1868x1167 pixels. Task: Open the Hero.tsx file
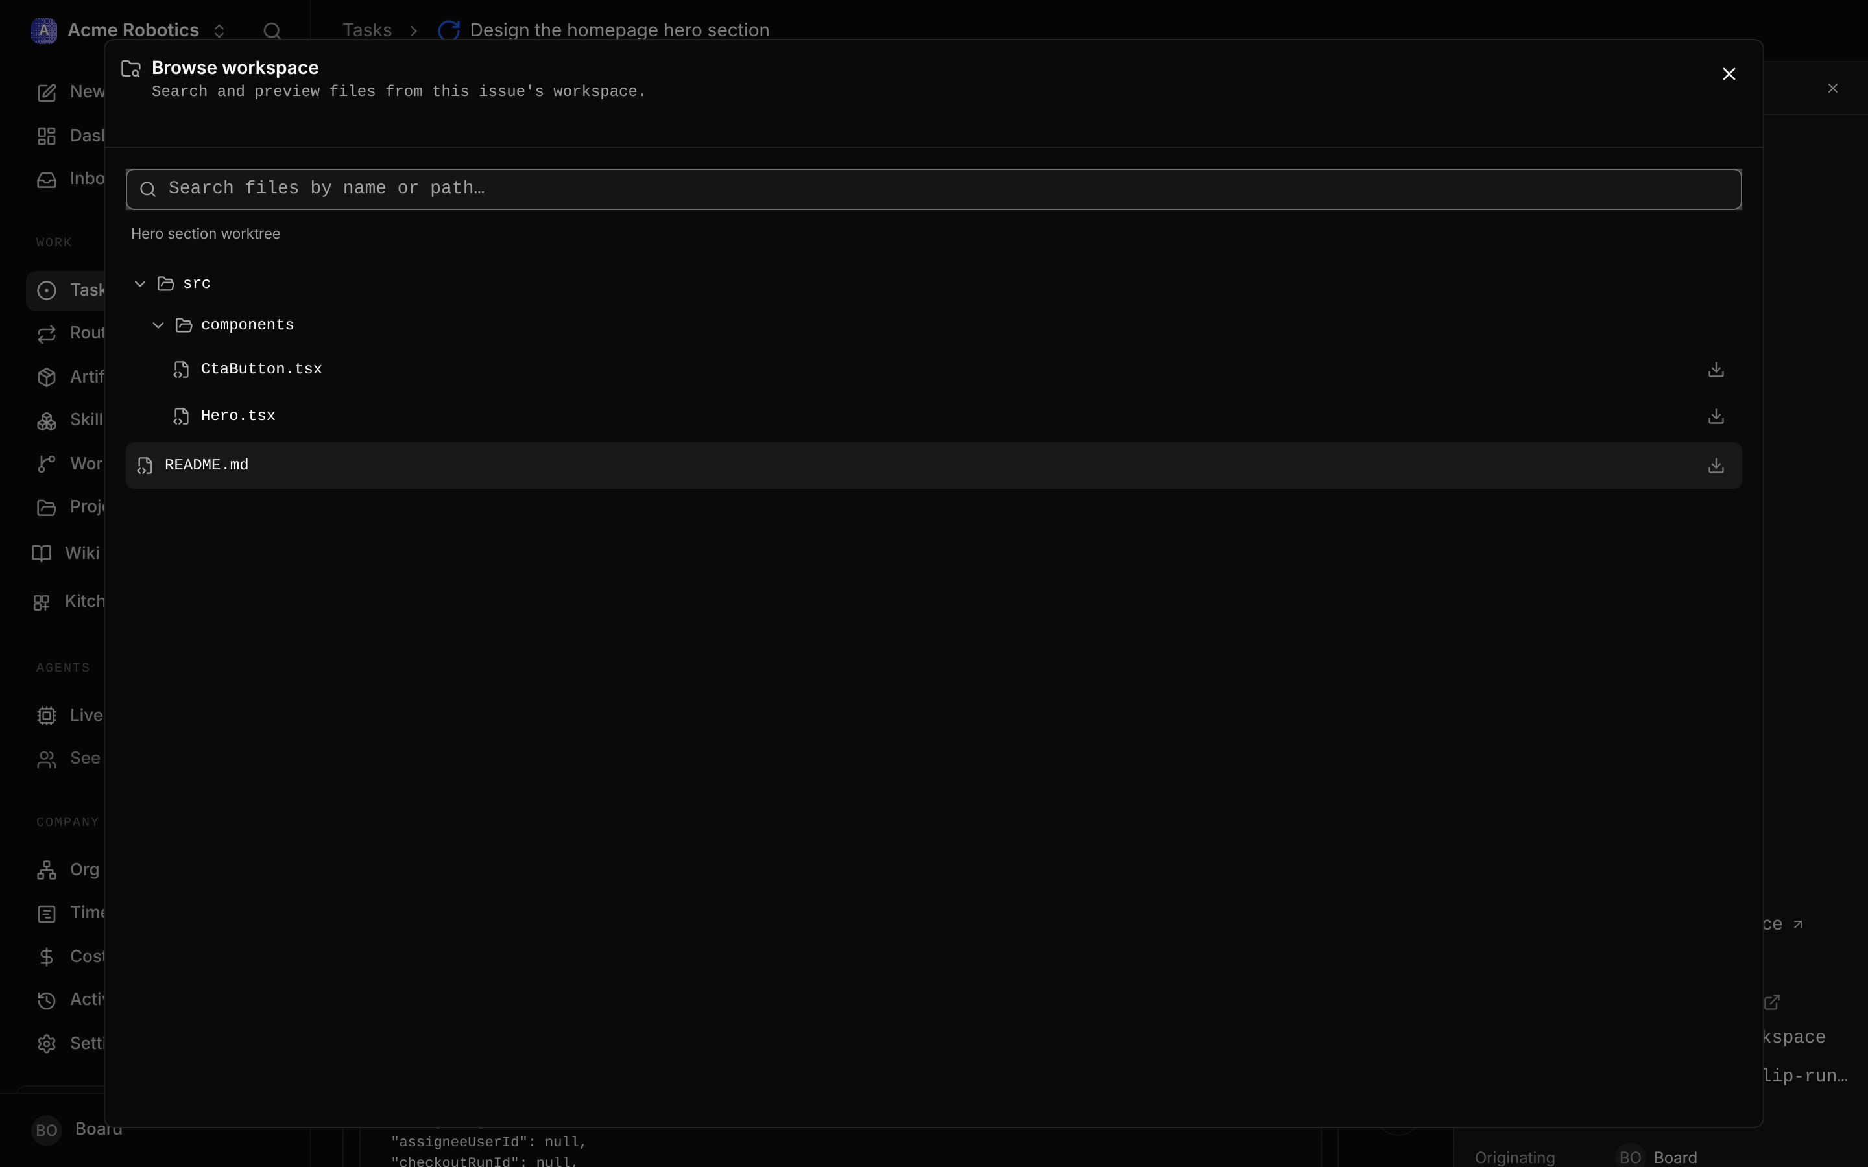point(238,415)
